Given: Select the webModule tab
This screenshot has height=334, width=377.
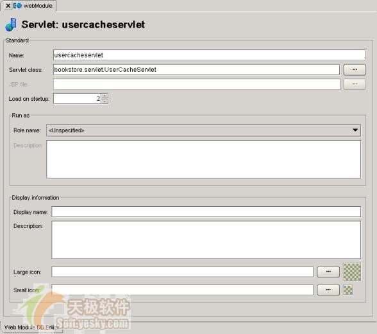Looking at the screenshot, I should point(29,6).
